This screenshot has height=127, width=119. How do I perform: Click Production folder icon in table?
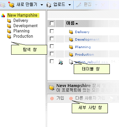click(71, 54)
